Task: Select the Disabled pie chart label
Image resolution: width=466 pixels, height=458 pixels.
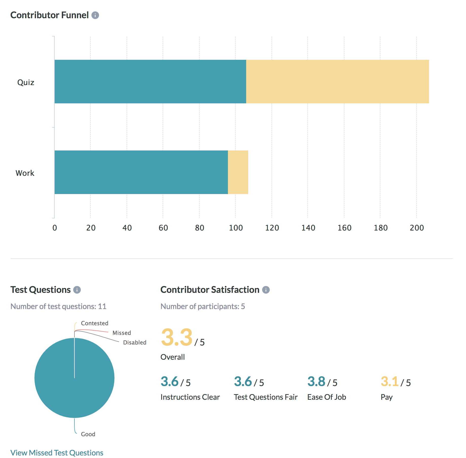Action: point(134,342)
